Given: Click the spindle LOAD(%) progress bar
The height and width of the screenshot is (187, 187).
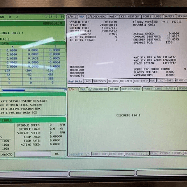Looking at the screenshot, I should (x=33, y=154).
